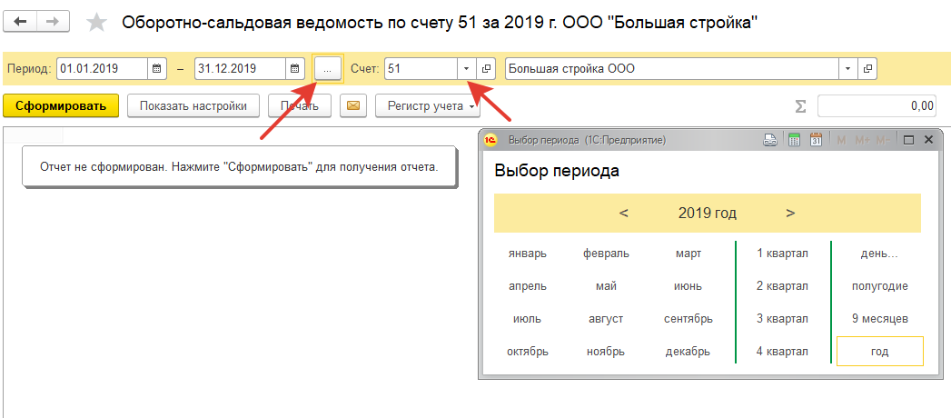Screen dimensions: 951x418
Task: Open Регистр учета dropdown menu
Action: [428, 106]
